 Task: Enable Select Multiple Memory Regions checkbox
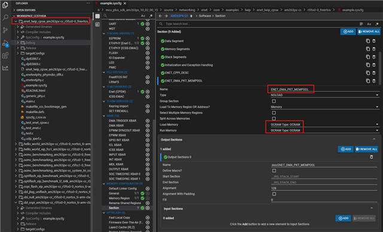point(274,113)
